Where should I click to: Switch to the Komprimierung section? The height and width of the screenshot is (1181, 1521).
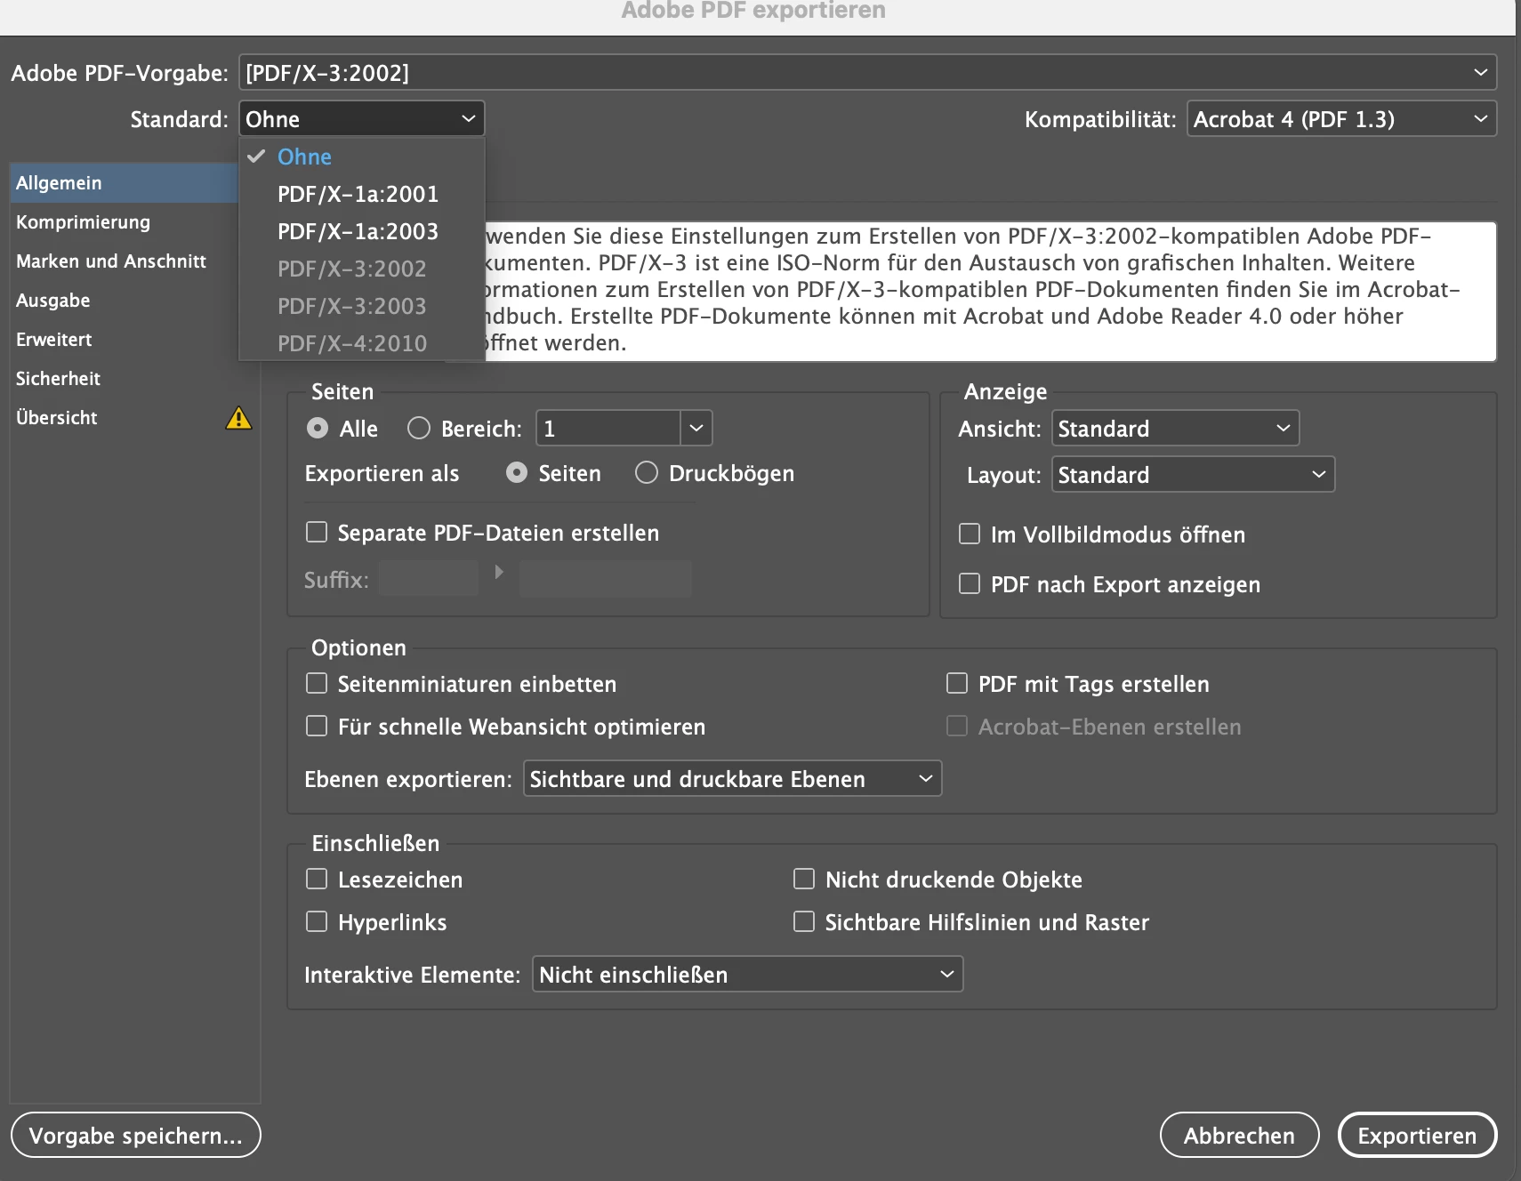125,221
